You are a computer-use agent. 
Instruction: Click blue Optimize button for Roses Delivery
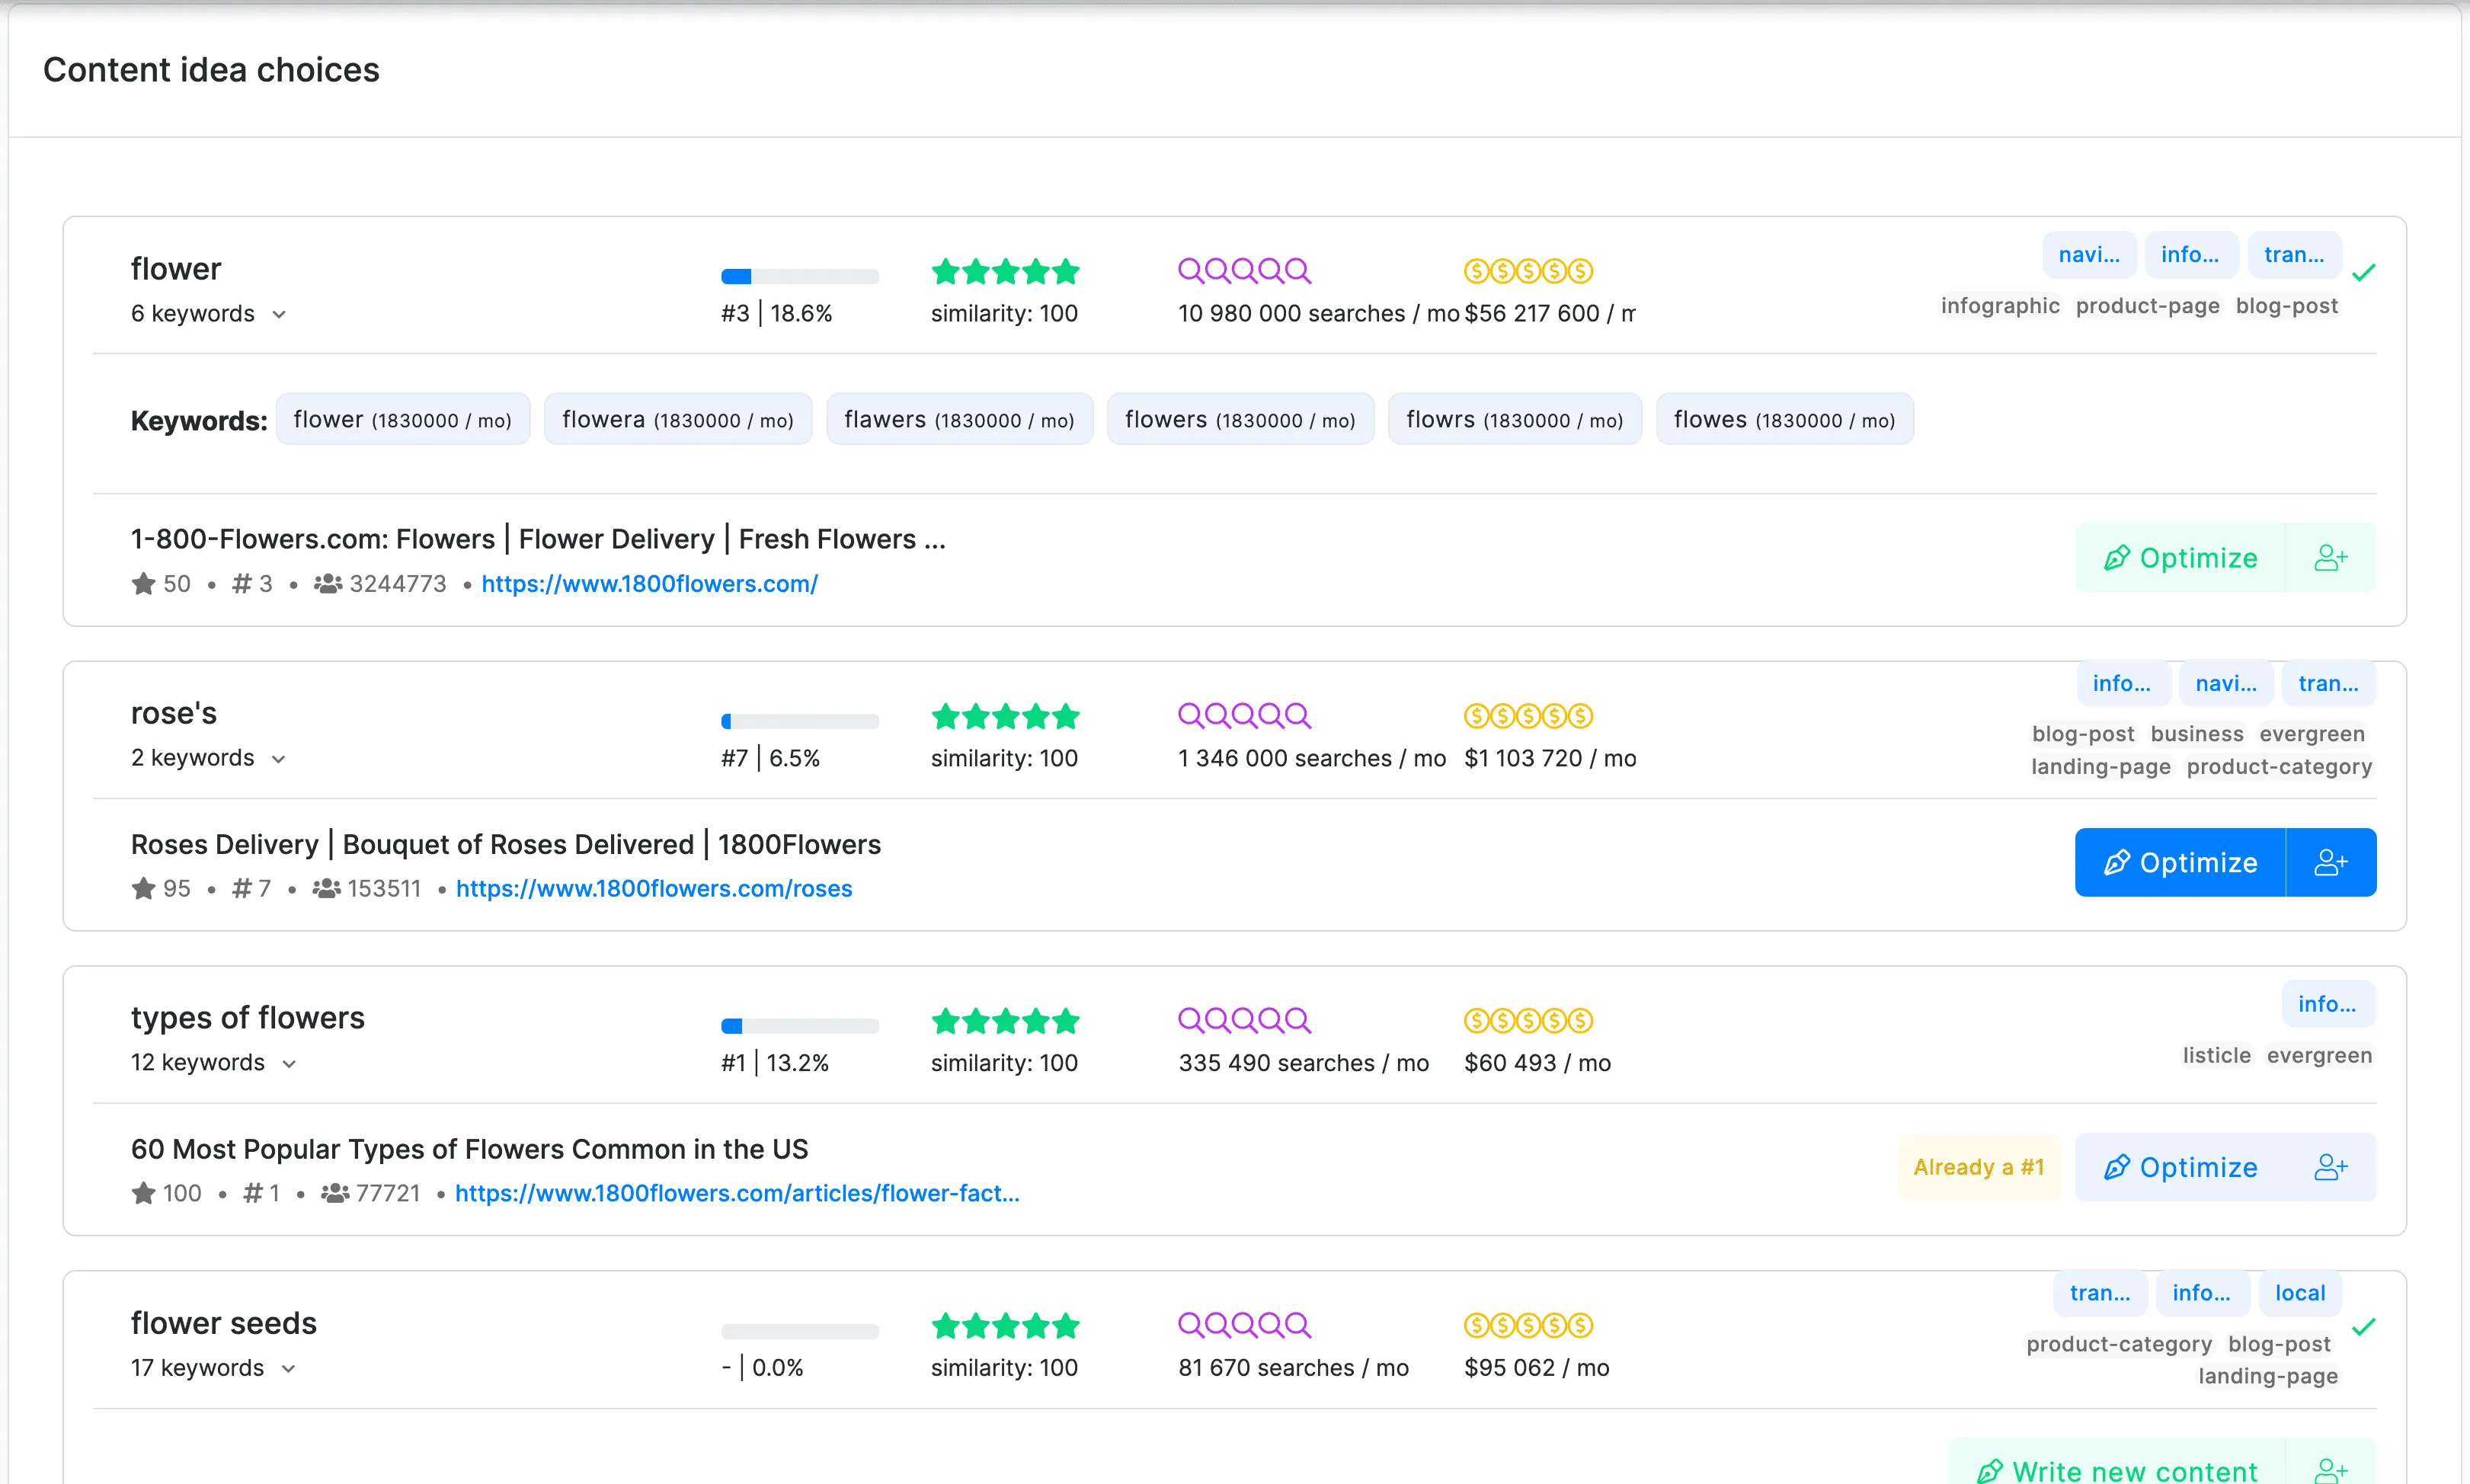coord(2180,862)
